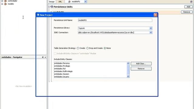Screen dimensions: 194x109
Task: Switch to the XML tab
Action: tap(60, 2)
